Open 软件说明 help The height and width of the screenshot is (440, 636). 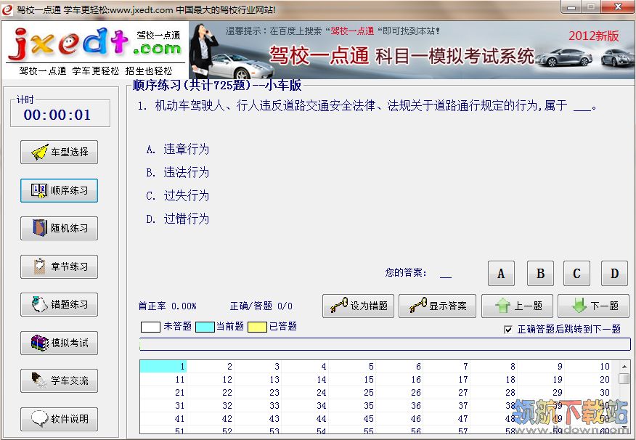tap(60, 418)
